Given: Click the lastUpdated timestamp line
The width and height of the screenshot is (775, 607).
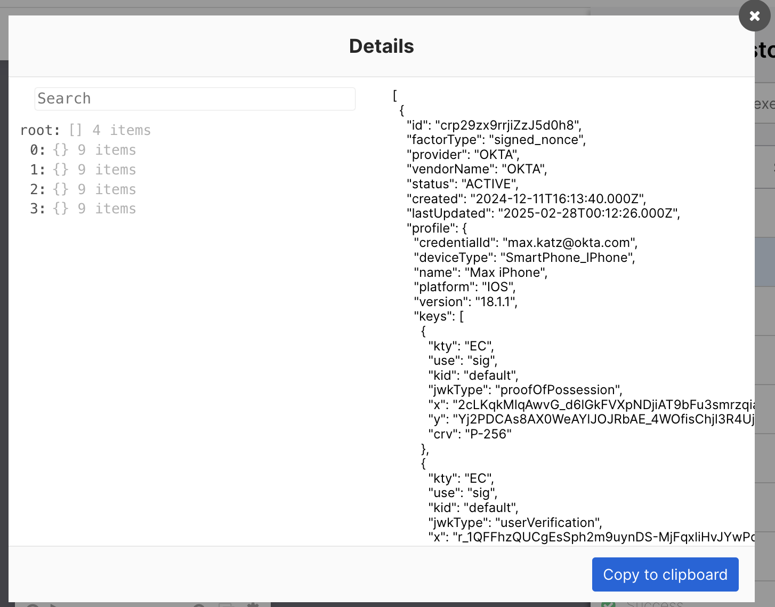Looking at the screenshot, I should (543, 213).
